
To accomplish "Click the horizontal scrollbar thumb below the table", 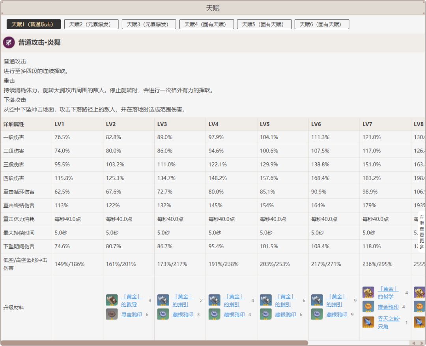I will pyautogui.click(x=154, y=343).
